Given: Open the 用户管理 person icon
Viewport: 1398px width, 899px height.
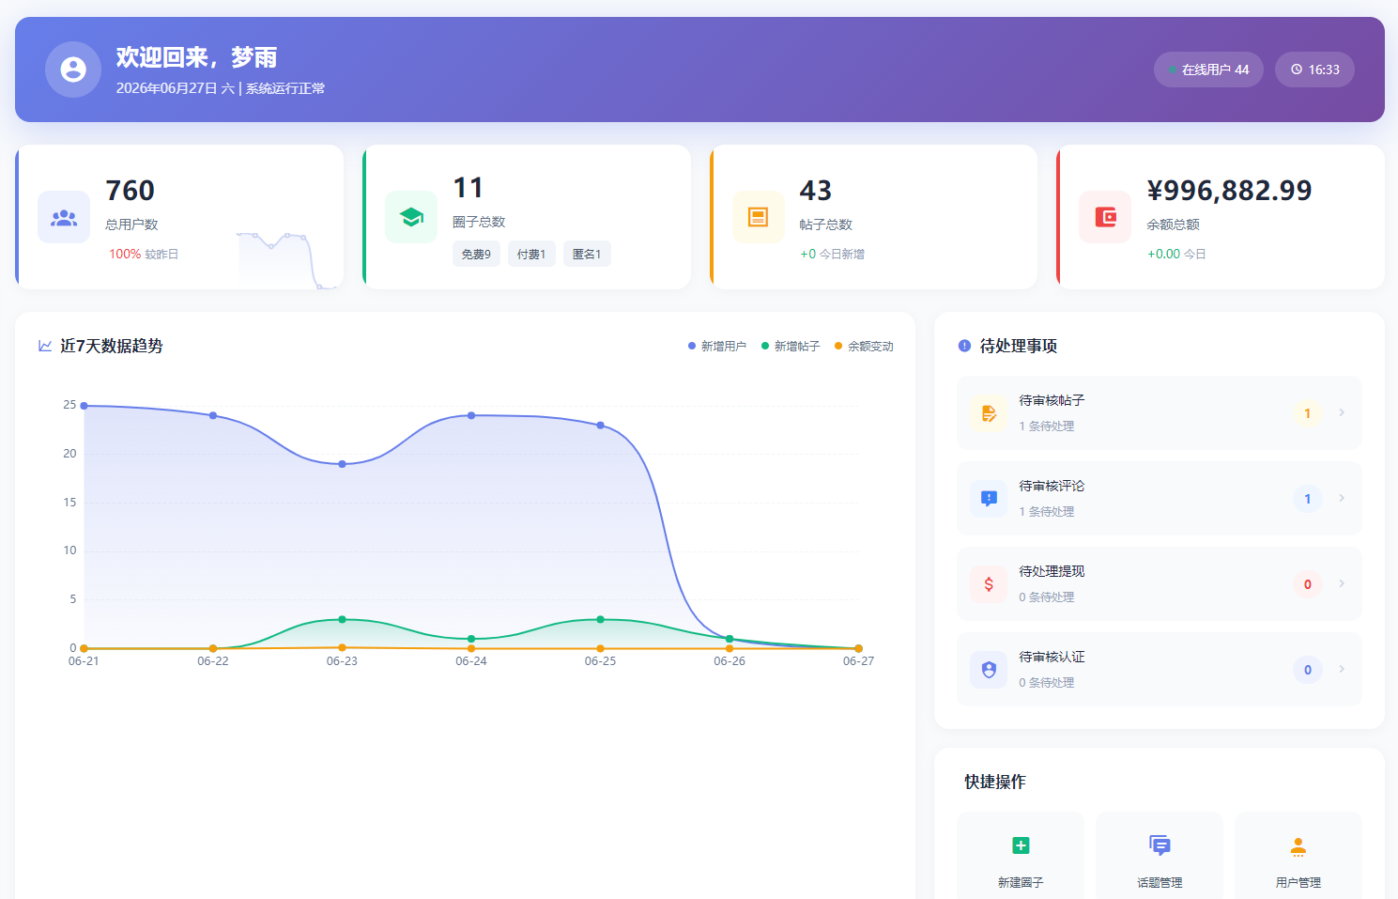Looking at the screenshot, I should click(1298, 847).
